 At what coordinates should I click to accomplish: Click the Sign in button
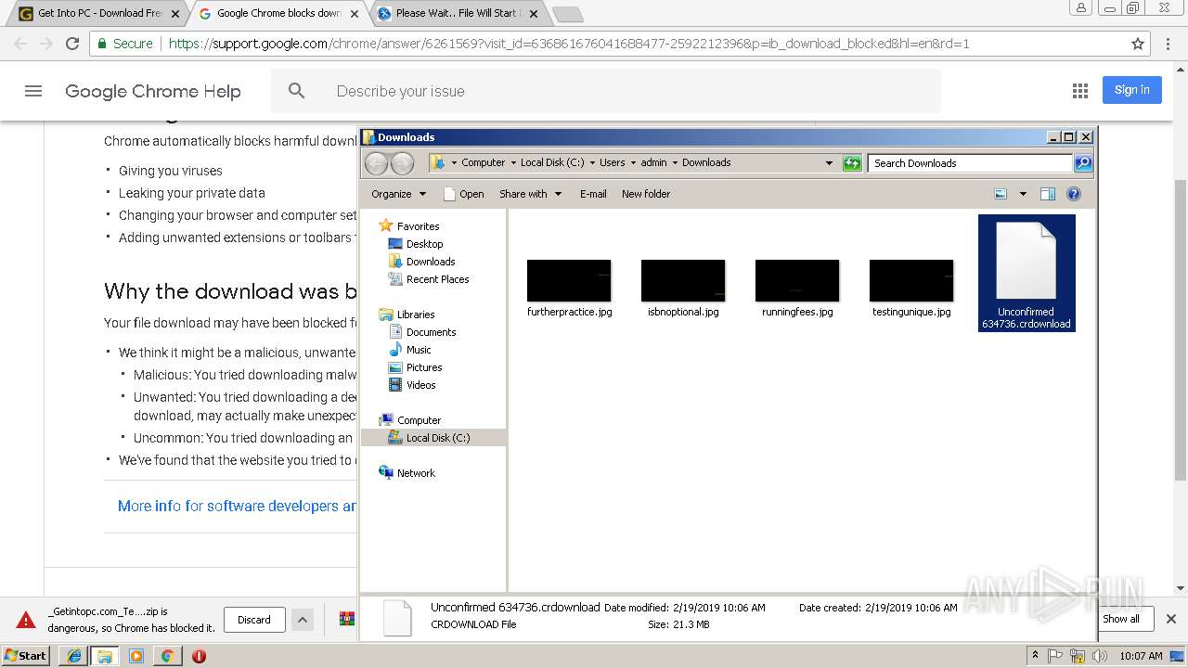point(1131,90)
